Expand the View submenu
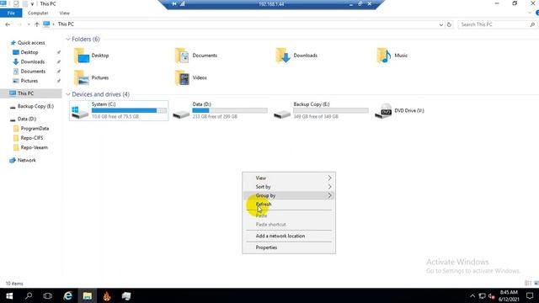 pos(289,178)
